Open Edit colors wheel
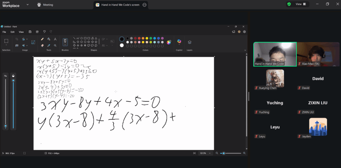This screenshot has height=168, width=341. 169,42
